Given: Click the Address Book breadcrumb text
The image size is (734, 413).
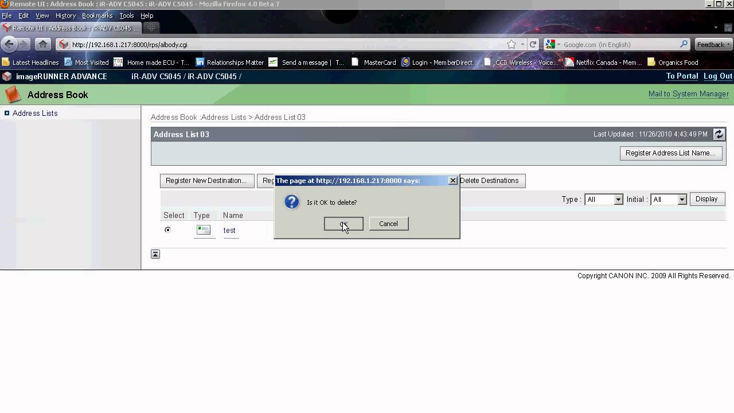Looking at the screenshot, I should 174,117.
